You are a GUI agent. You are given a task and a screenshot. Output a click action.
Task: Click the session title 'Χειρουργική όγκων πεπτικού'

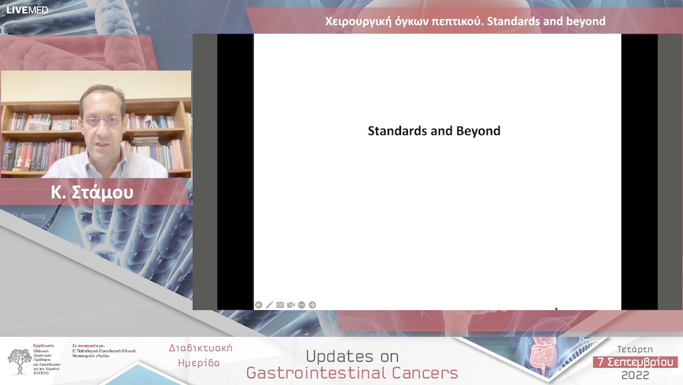click(x=403, y=22)
